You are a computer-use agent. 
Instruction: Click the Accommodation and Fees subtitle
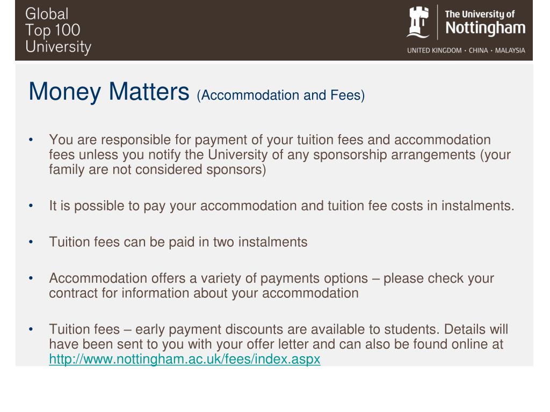[281, 95]
